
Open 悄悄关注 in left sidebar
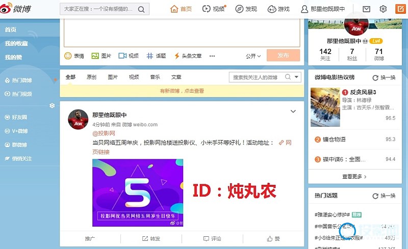18,158
